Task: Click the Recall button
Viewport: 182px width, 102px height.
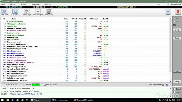Action: click(x=177, y=38)
